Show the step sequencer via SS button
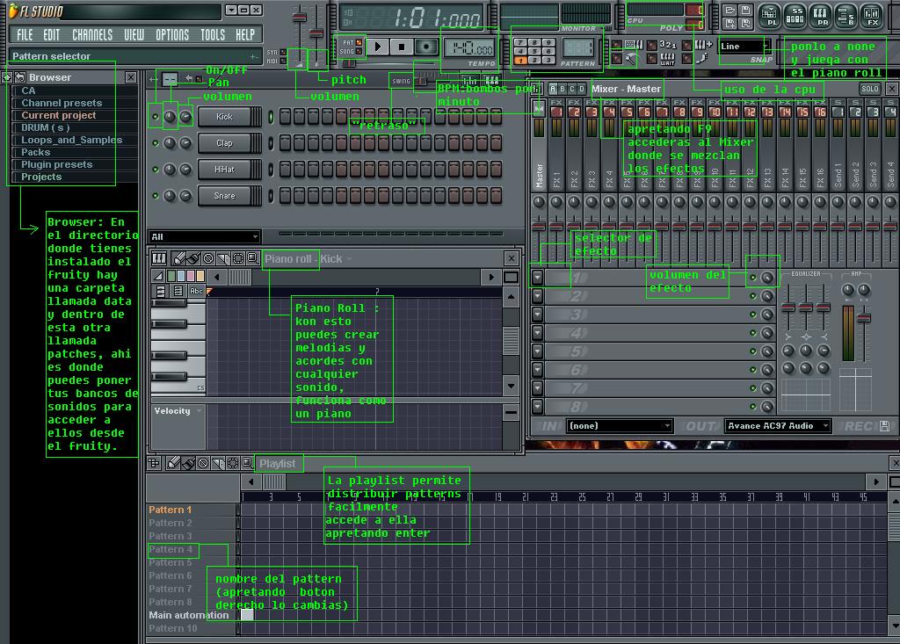 pyautogui.click(x=795, y=16)
